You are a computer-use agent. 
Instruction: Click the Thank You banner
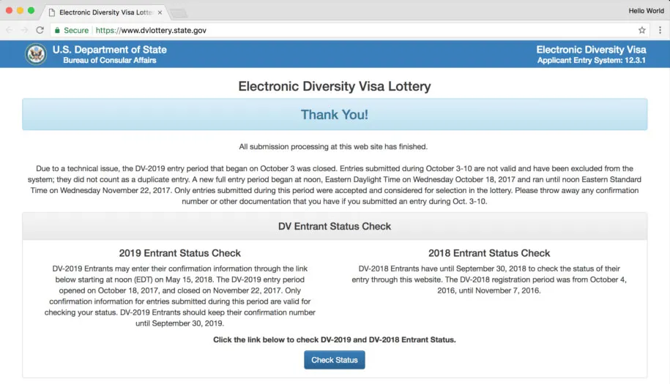point(335,114)
